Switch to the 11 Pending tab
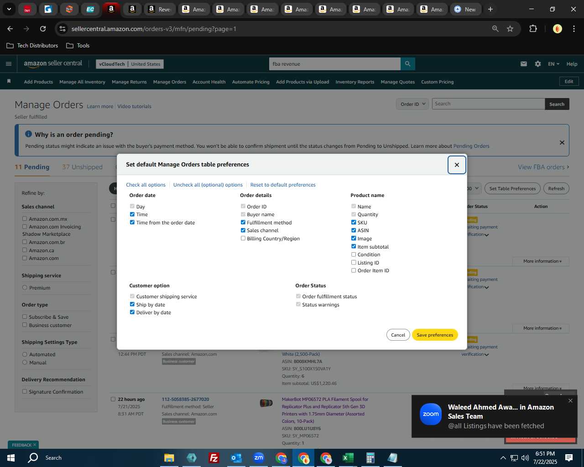 32,167
